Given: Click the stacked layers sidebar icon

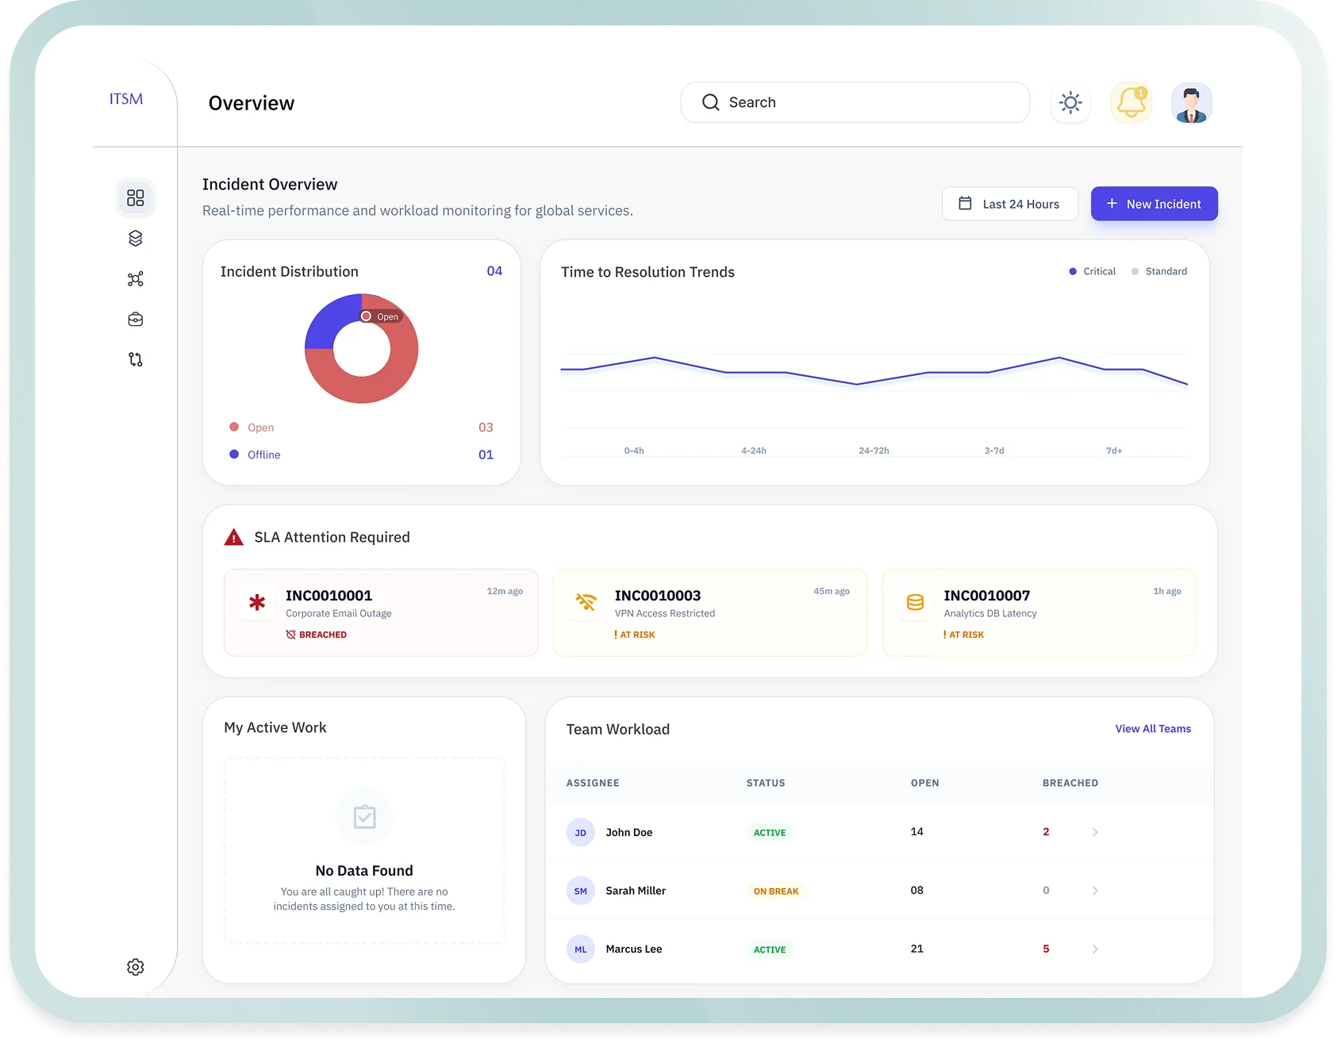Looking at the screenshot, I should [136, 238].
